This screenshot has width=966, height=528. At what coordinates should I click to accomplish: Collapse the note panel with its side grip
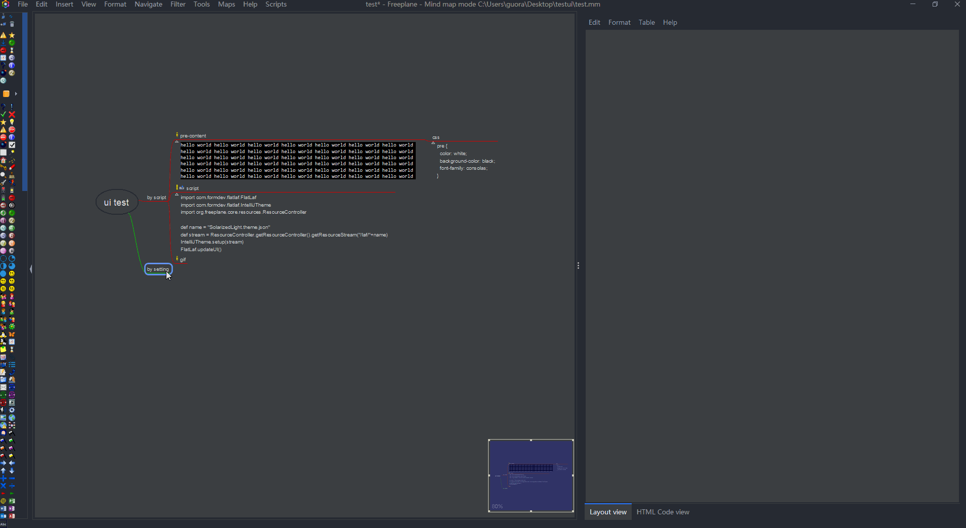click(x=578, y=265)
